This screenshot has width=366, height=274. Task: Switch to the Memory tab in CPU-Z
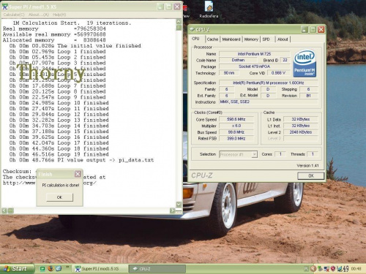251,39
